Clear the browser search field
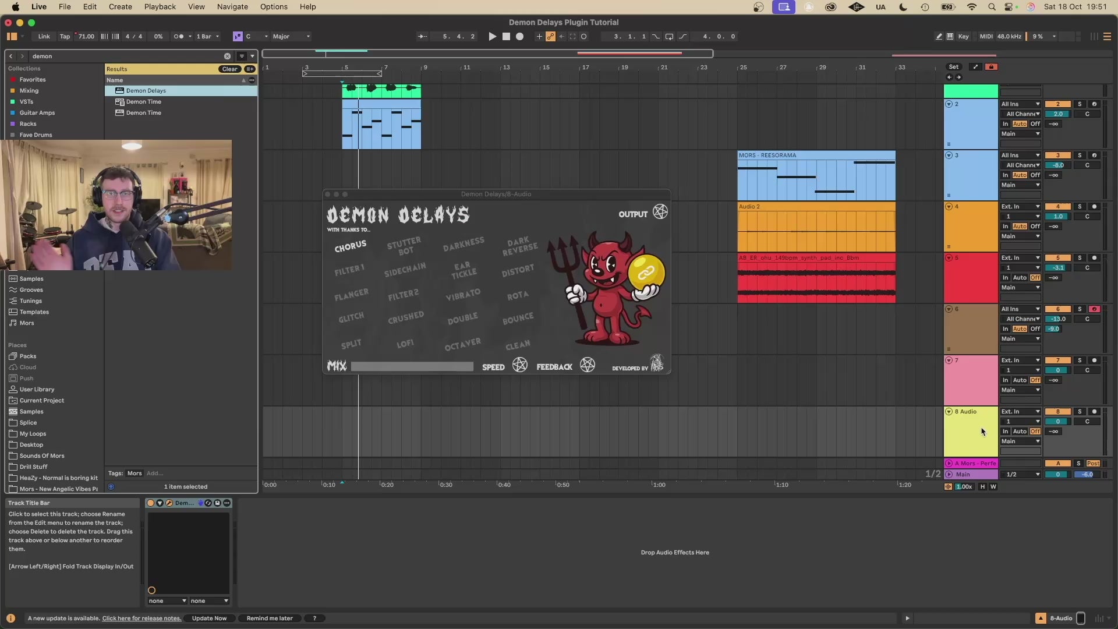The width and height of the screenshot is (1118, 629). coord(227,56)
